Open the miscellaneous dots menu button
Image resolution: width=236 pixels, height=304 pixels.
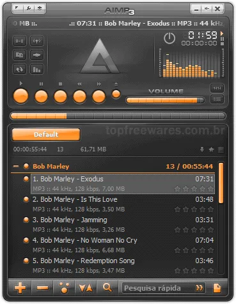click(64, 288)
